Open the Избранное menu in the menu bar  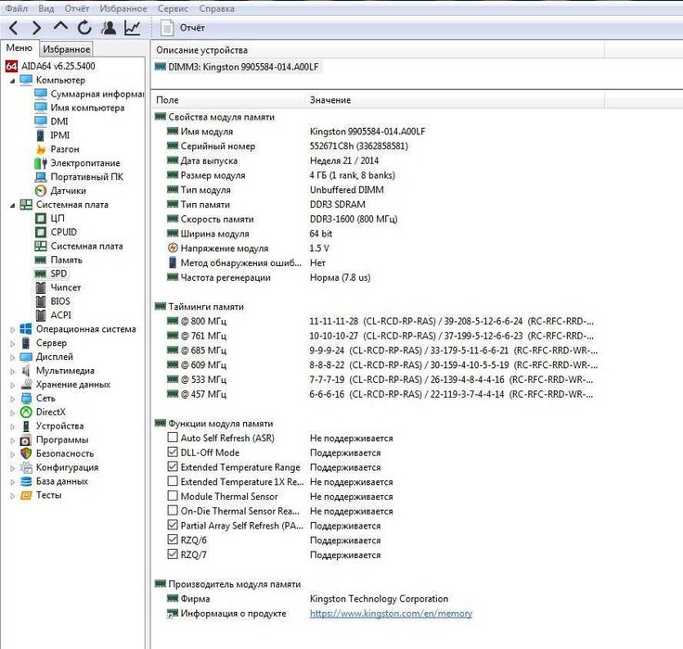pos(123,8)
